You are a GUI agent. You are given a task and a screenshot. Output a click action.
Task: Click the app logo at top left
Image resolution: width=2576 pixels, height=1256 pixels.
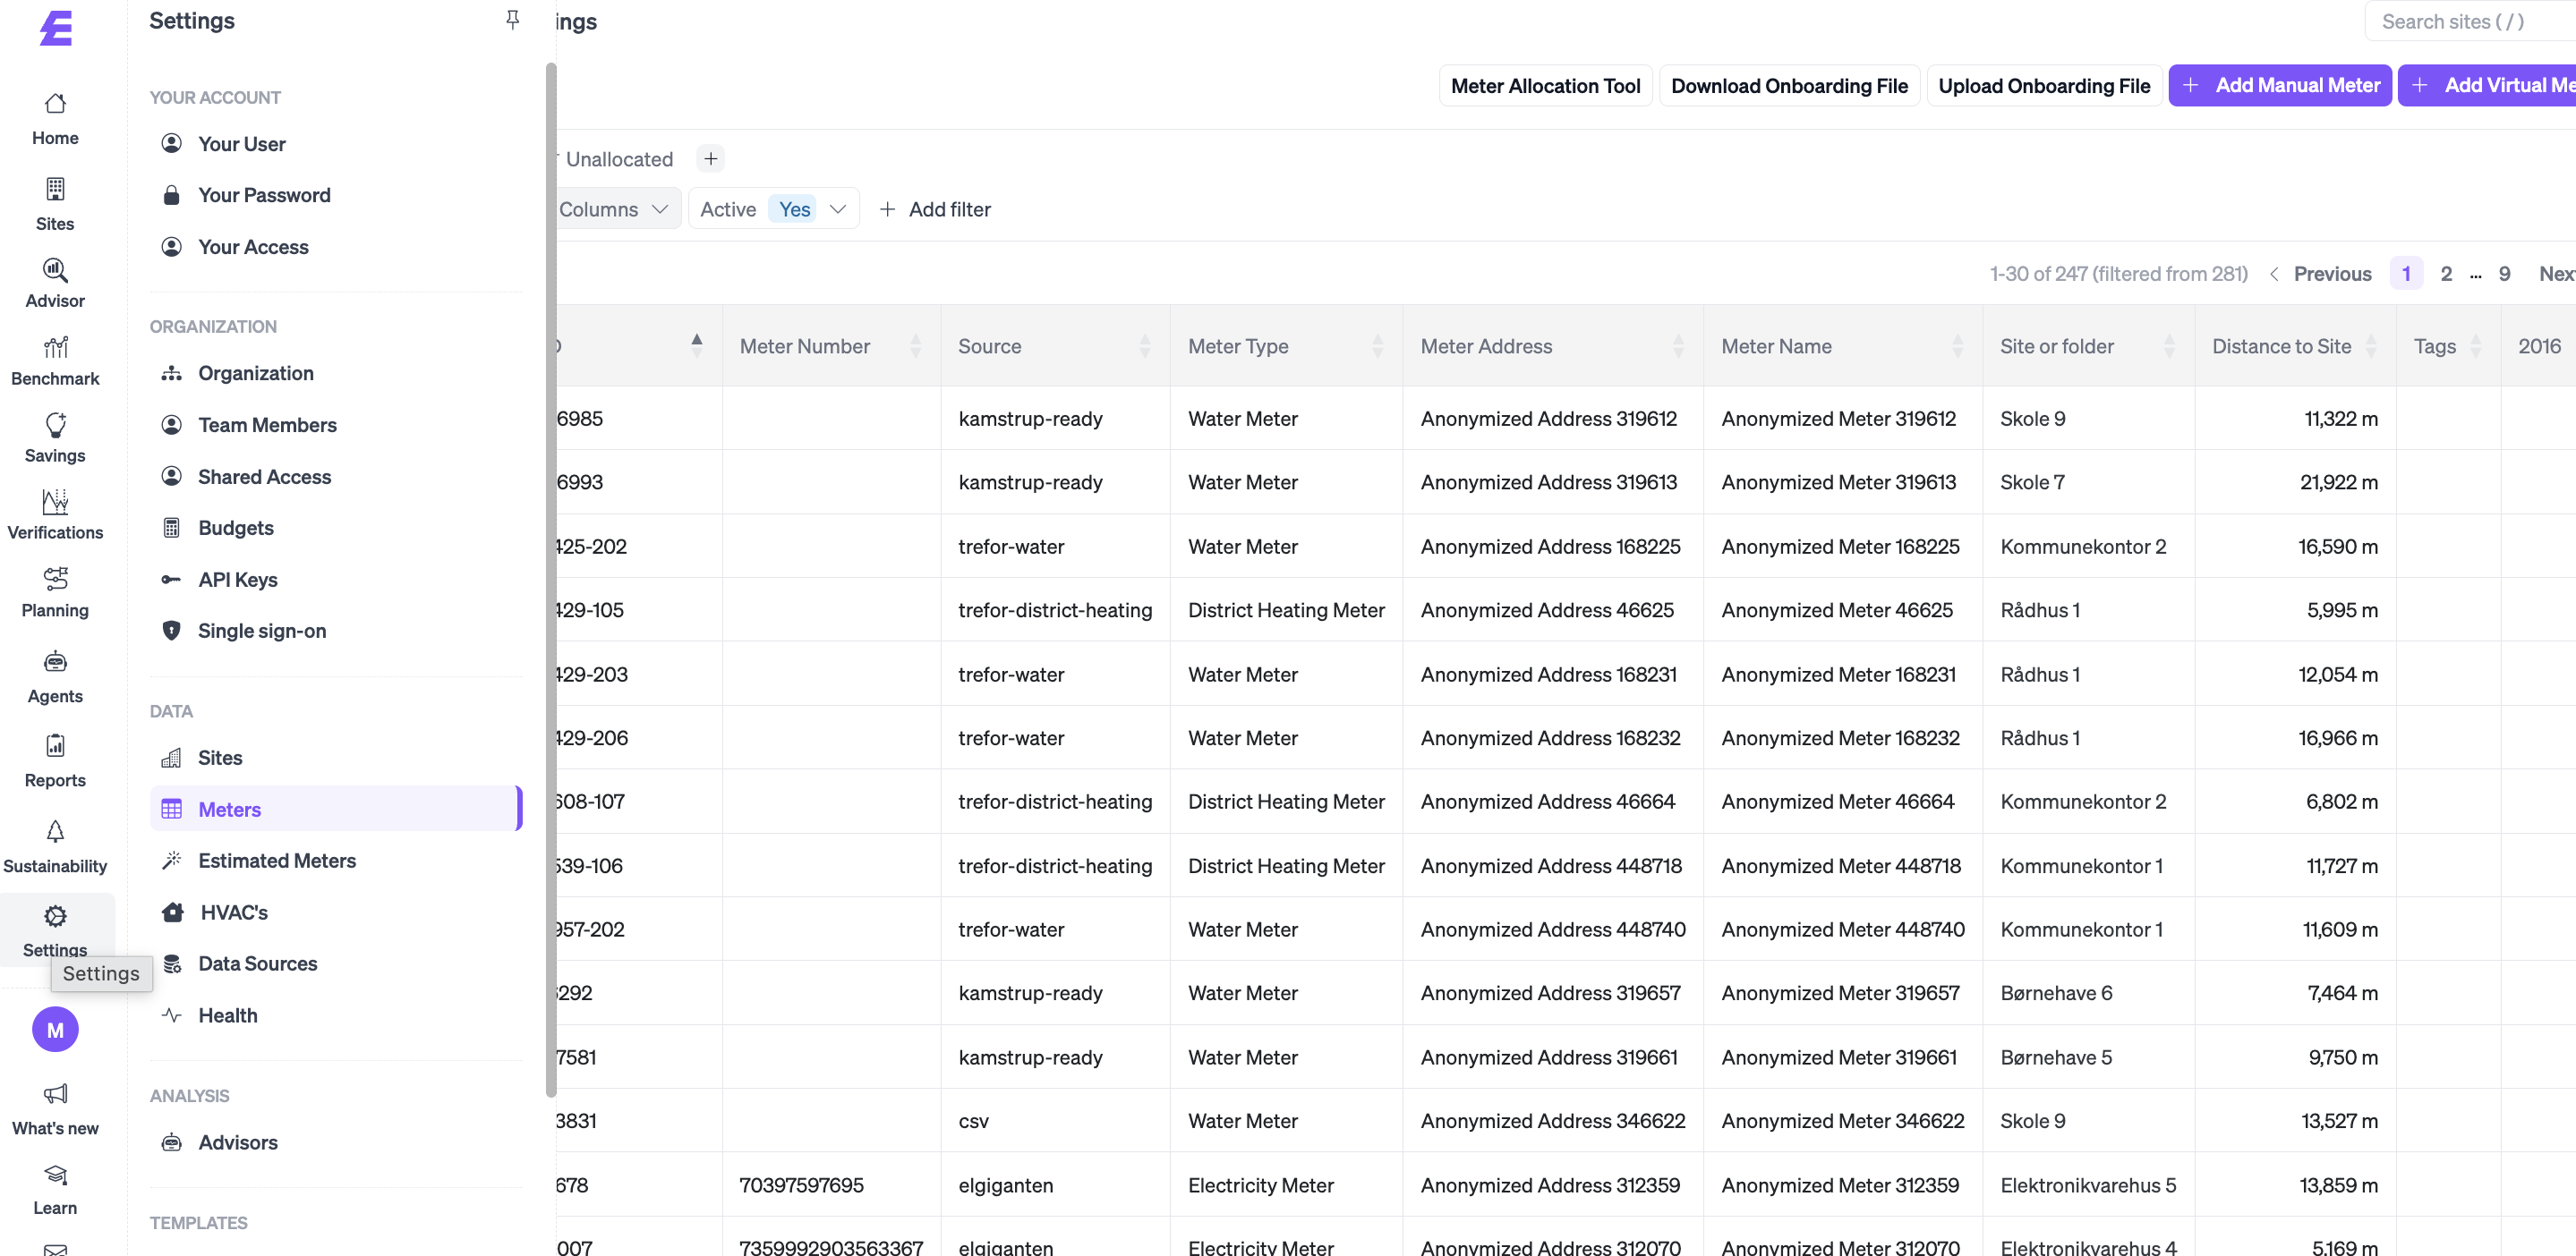(x=56, y=28)
